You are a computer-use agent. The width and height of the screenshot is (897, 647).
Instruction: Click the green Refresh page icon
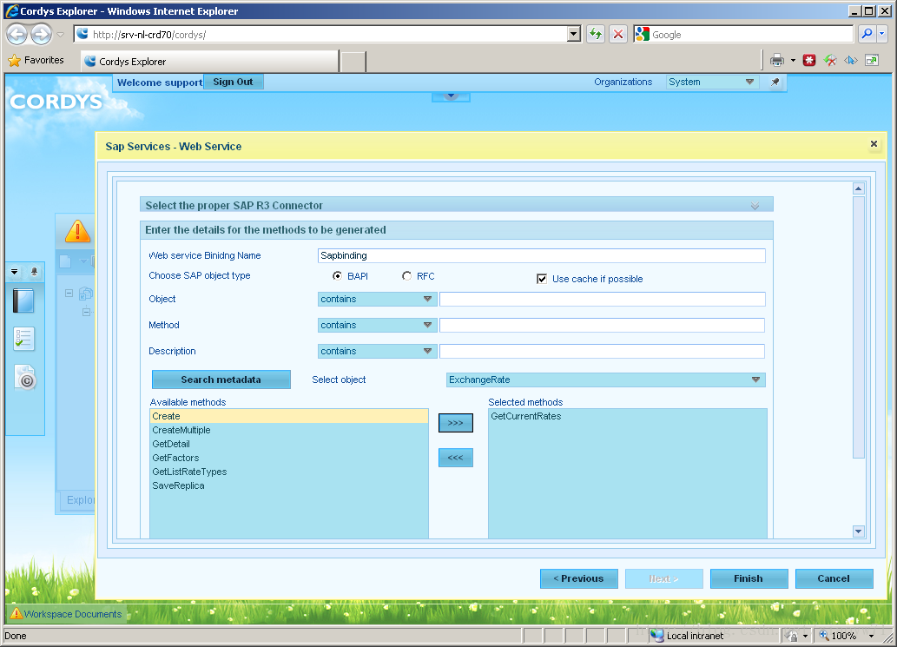click(596, 35)
